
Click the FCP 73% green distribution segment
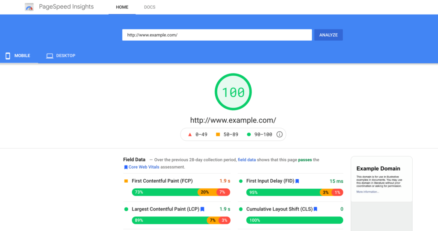click(165, 192)
